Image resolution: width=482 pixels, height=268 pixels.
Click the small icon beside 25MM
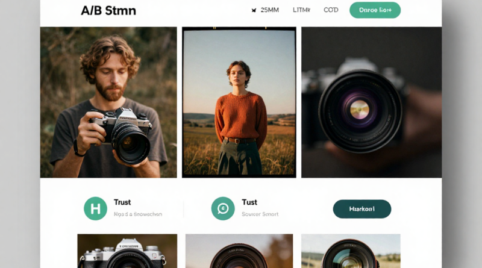pos(253,10)
